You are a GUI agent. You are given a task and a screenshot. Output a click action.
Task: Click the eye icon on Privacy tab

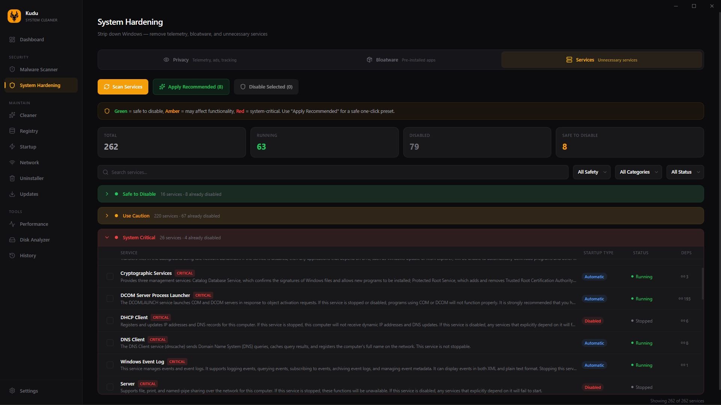(x=166, y=60)
